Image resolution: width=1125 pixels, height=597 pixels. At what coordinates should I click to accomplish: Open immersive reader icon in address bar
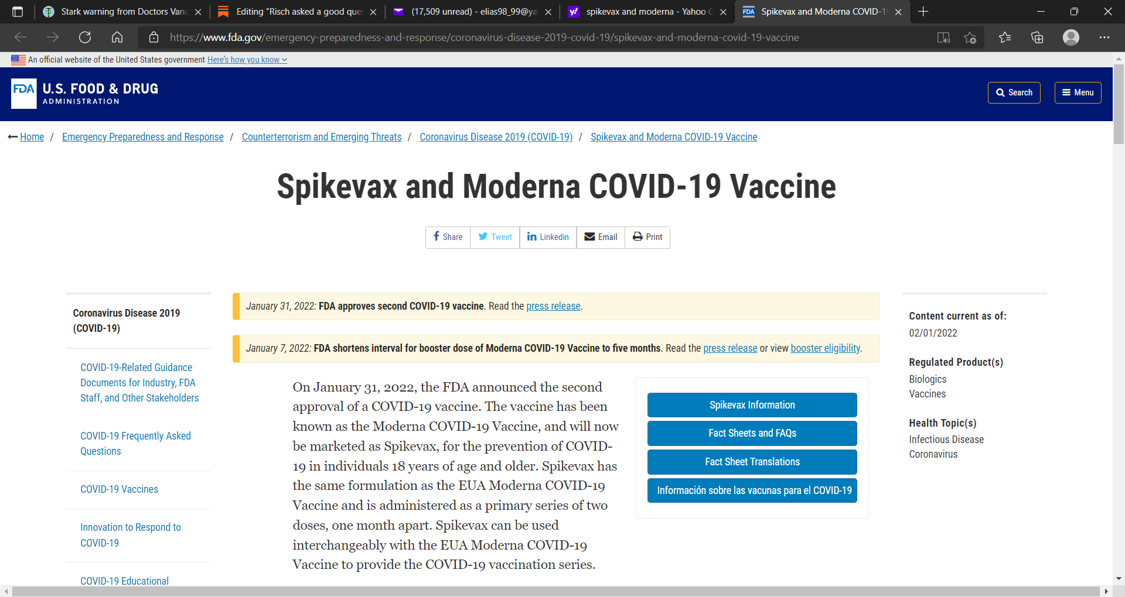(943, 37)
